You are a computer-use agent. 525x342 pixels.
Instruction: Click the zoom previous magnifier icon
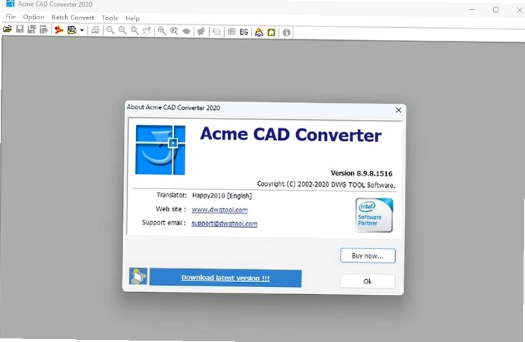click(x=174, y=31)
